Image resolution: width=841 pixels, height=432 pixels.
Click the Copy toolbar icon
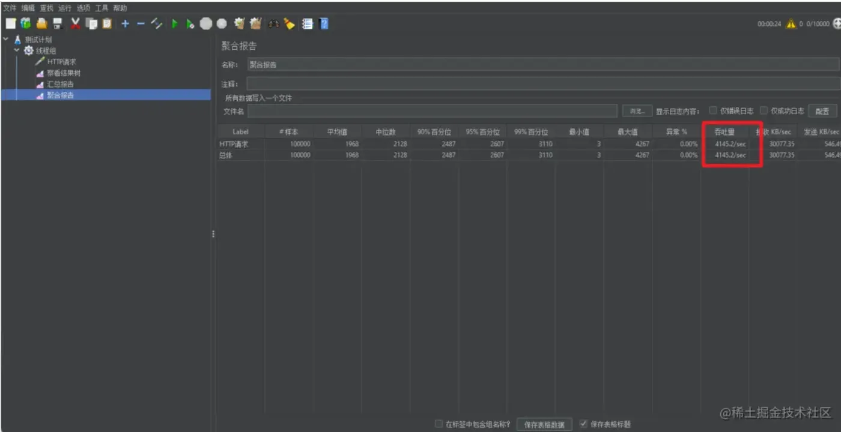91,23
